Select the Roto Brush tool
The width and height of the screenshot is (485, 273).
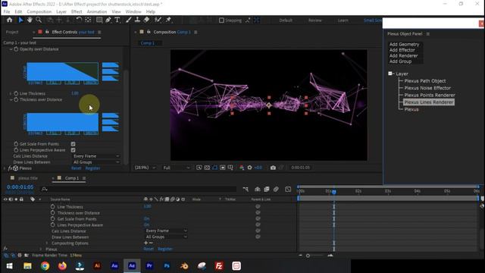click(x=158, y=20)
